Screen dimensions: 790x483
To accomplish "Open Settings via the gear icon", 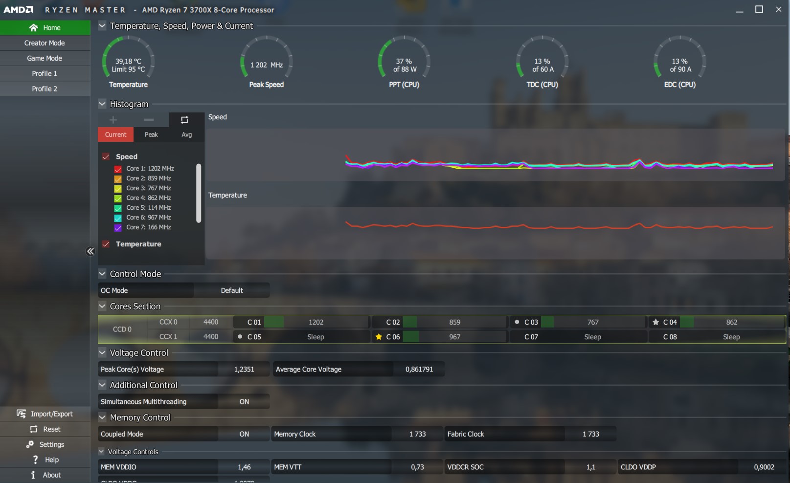I will click(30, 444).
